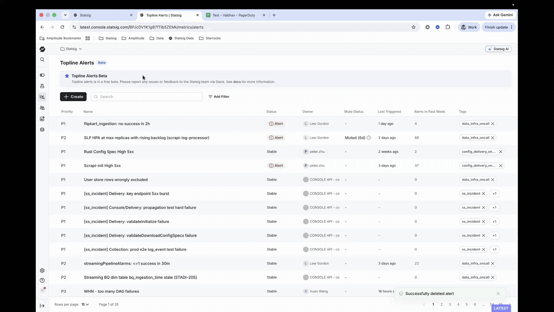Go to page 2 of the alerts
This screenshot has width=554, height=312.
(441, 304)
